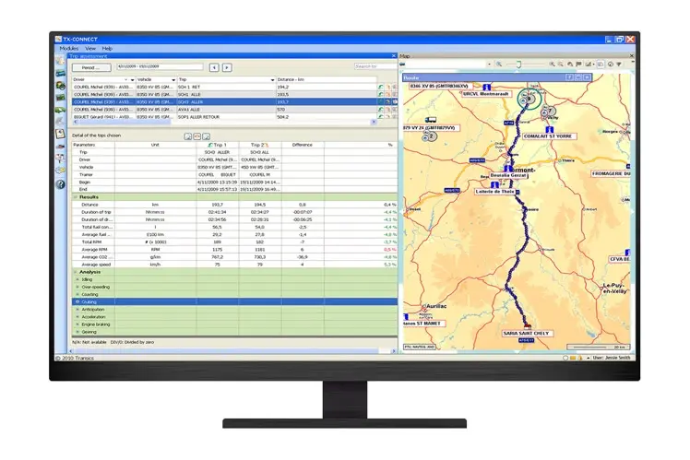Open the Trip column filter dropdown
This screenshot has width=690, height=460.
(x=272, y=80)
